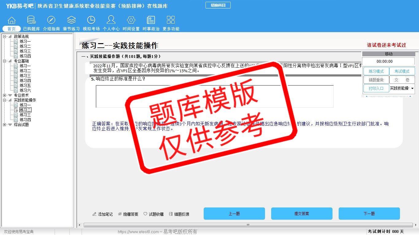This screenshot has height=235, width=419.
Task: Click the 练习二--实践技能操作 heading
Action: click(120, 46)
